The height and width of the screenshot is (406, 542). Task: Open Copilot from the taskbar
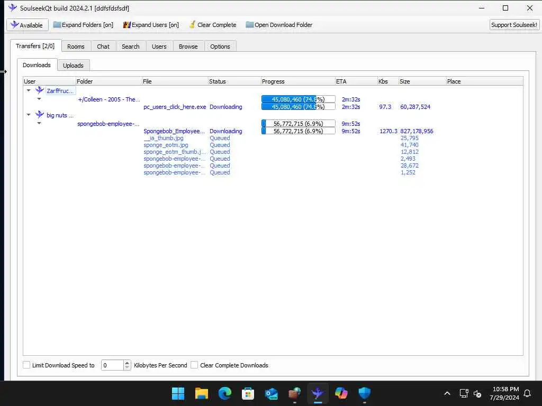(x=341, y=393)
